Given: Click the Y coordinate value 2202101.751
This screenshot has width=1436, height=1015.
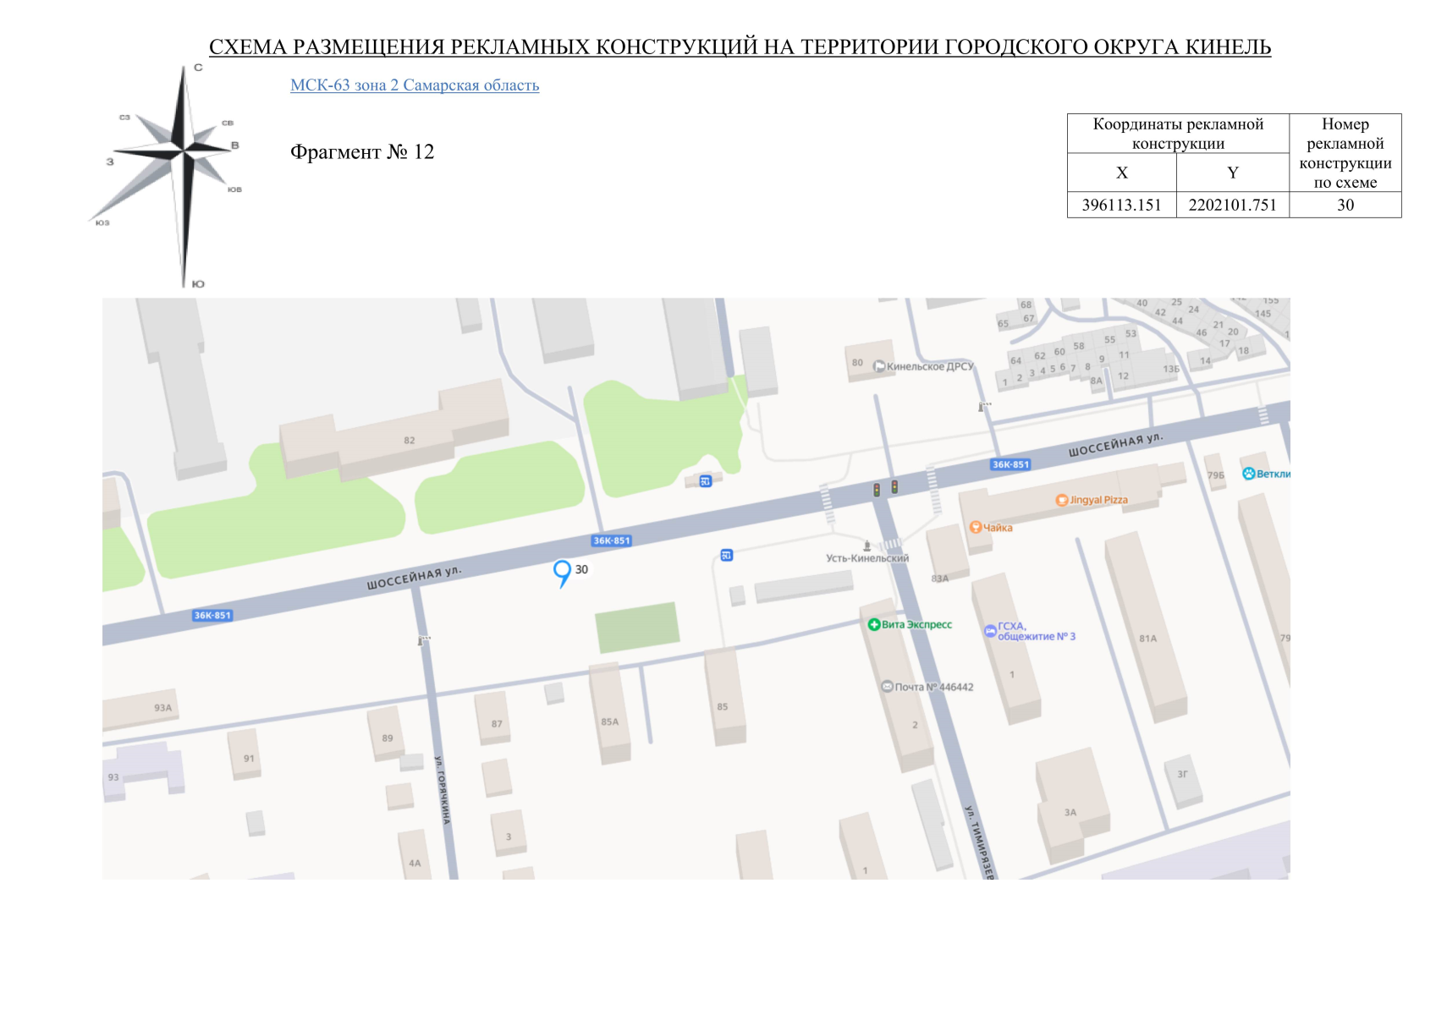Looking at the screenshot, I should tap(1232, 206).
